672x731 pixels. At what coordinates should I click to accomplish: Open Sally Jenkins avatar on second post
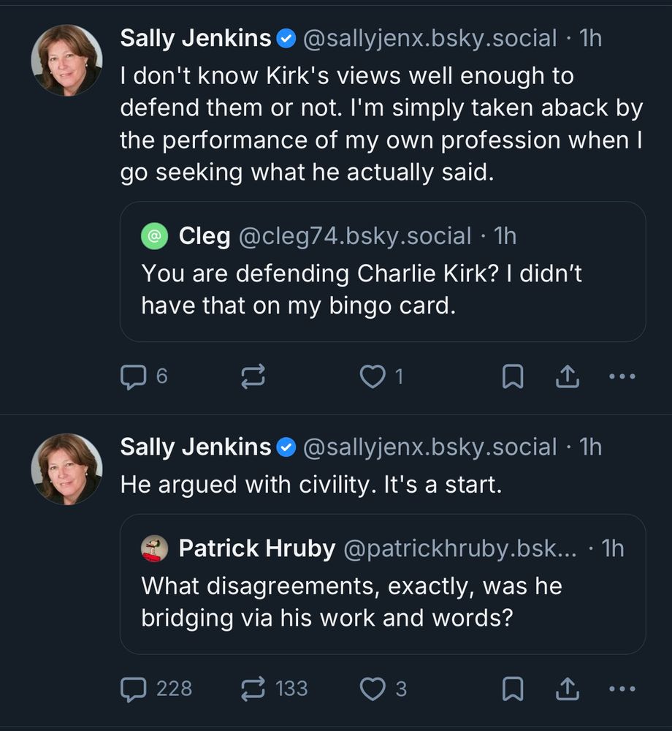tap(66, 469)
